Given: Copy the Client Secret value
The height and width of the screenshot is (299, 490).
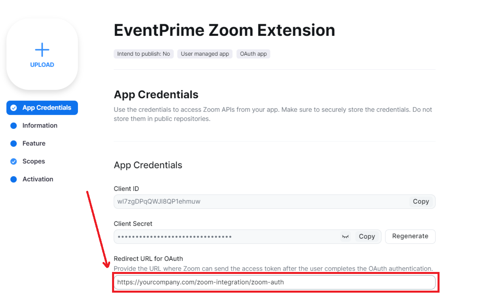Looking at the screenshot, I should tap(367, 236).
